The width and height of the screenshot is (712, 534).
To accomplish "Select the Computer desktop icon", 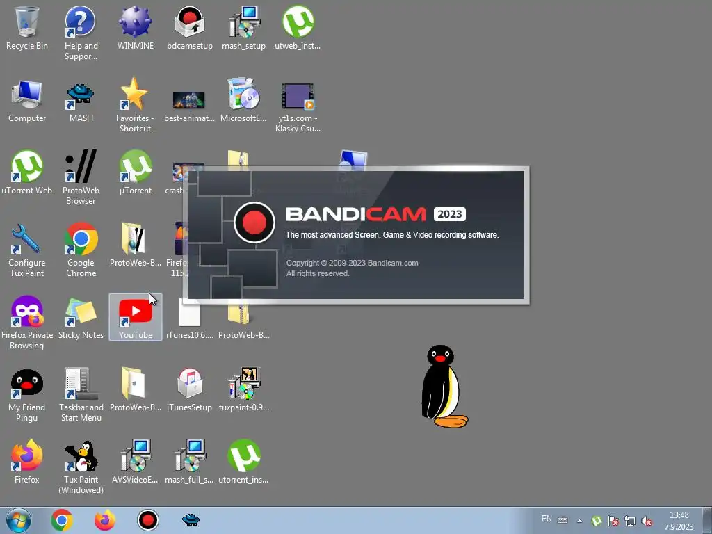I will click(27, 101).
